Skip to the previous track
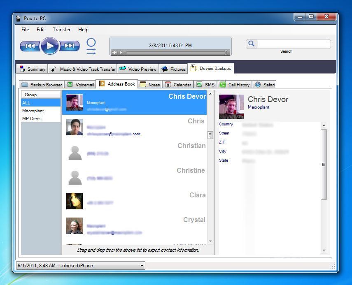352x285 pixels. (30, 46)
